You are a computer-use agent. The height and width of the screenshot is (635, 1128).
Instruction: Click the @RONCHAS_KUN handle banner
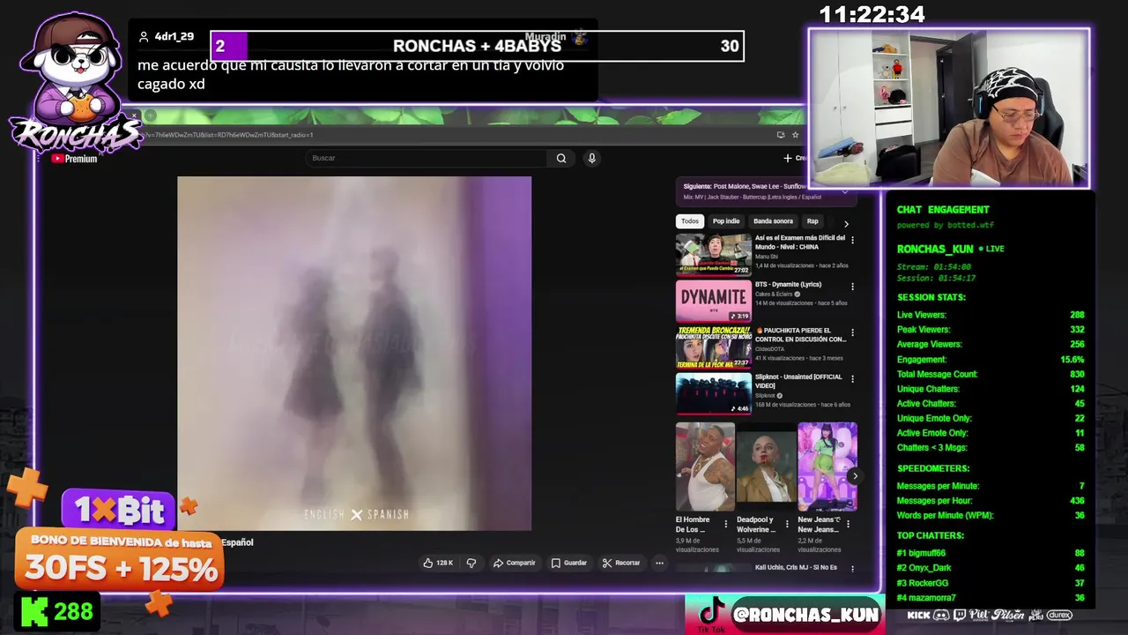tap(805, 615)
